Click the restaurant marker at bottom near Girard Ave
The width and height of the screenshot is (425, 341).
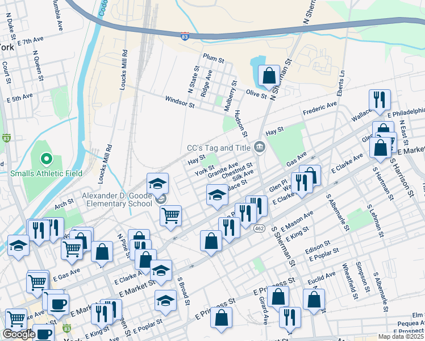click(x=290, y=318)
